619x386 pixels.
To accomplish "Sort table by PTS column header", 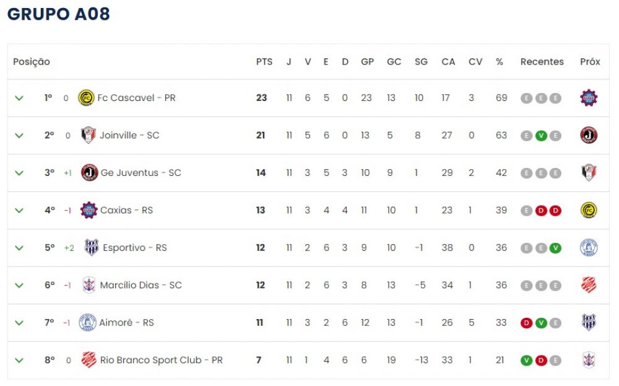I will tap(264, 61).
